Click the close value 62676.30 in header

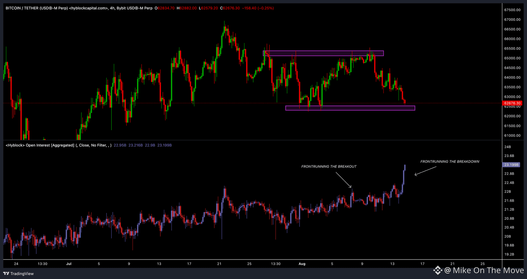(231, 8)
